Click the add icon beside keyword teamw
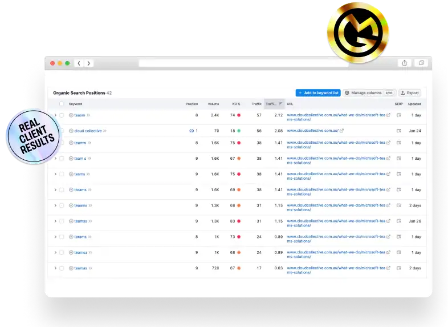This screenshot has width=448, height=327. (71, 143)
